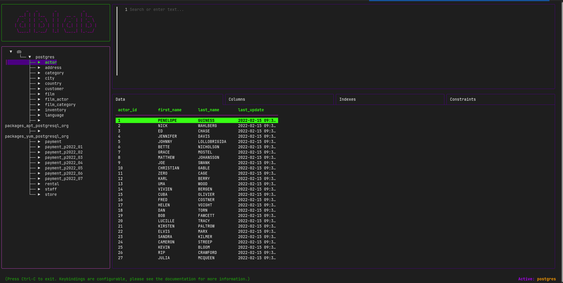Screen dimensions: 563x283
Task: Click the dblab ASCII logo panel
Action: pyautogui.click(x=56, y=23)
